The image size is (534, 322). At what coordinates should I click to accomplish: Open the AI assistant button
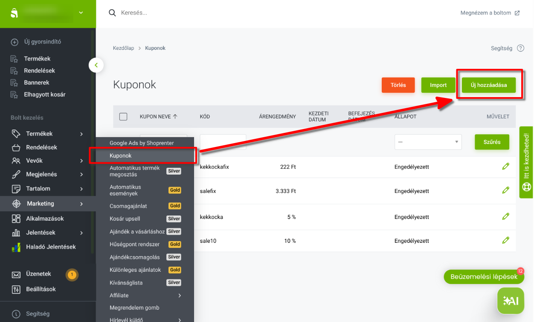pos(511,301)
